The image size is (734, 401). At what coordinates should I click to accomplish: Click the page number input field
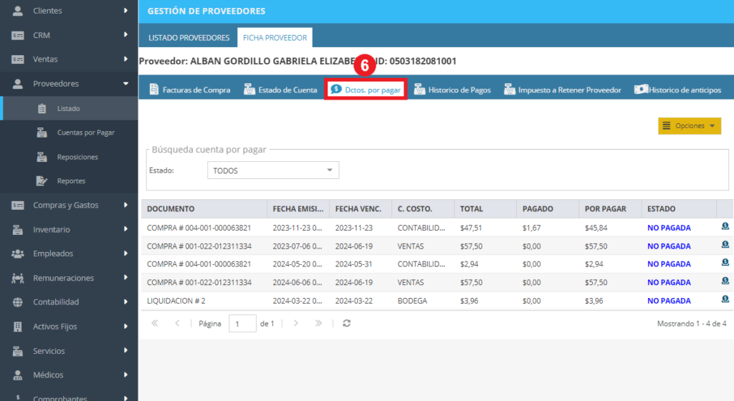pyautogui.click(x=242, y=324)
